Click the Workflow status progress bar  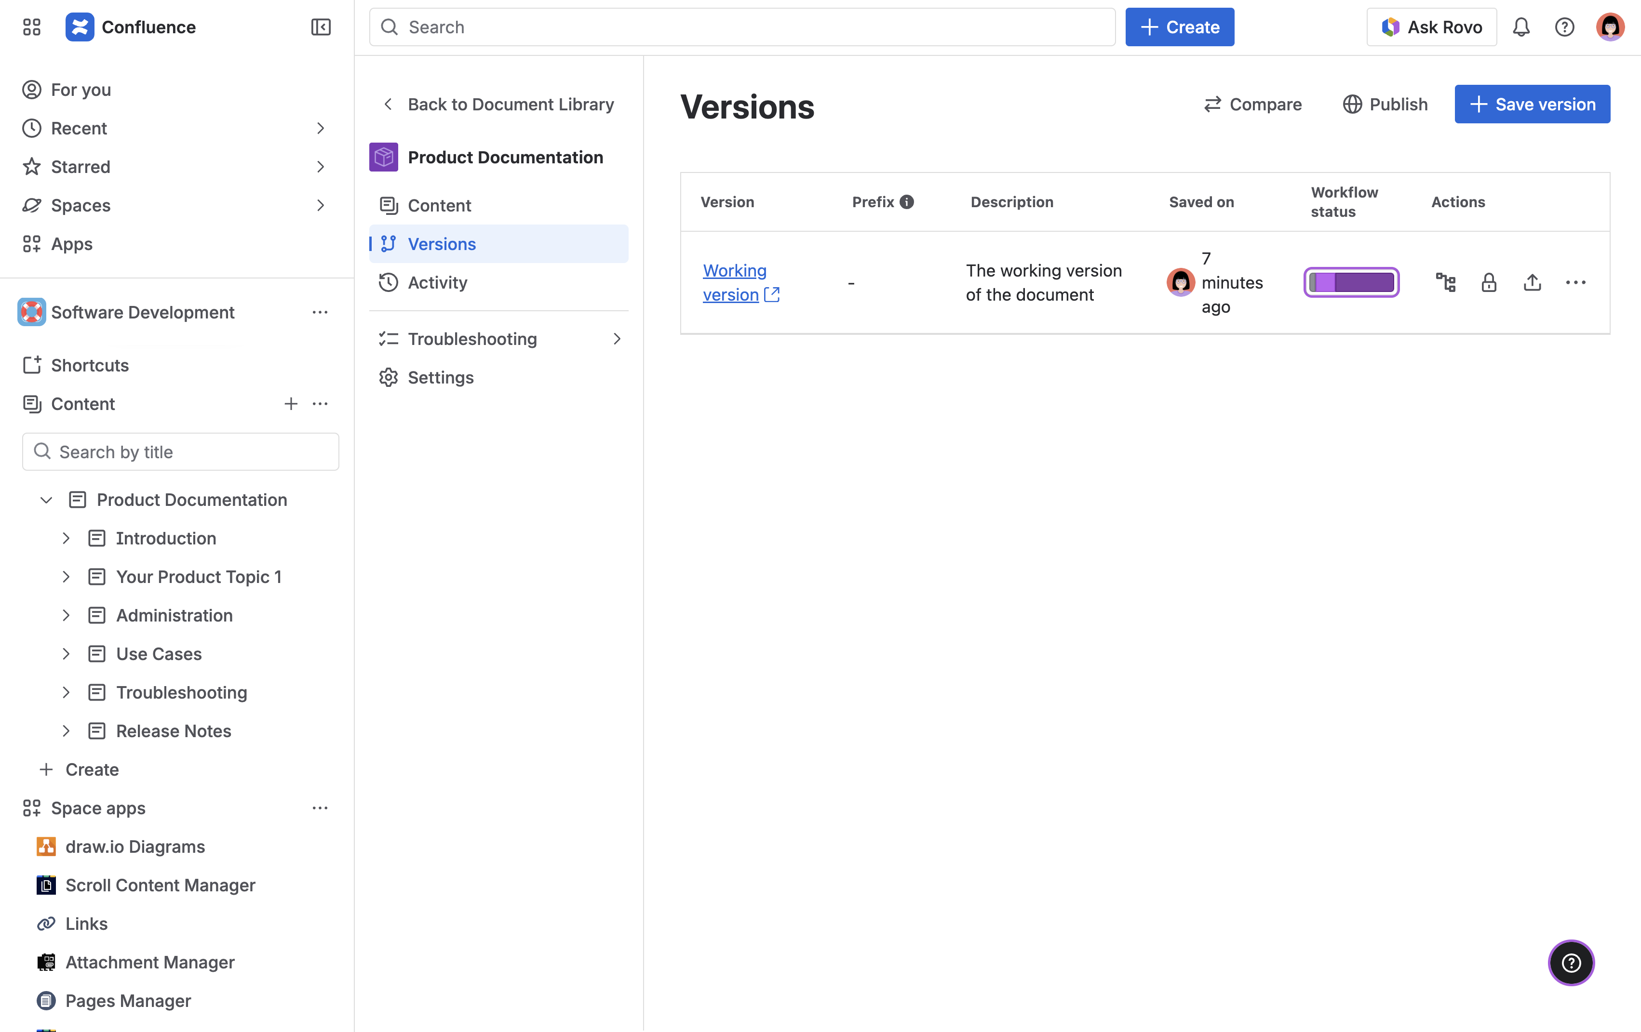(1351, 282)
